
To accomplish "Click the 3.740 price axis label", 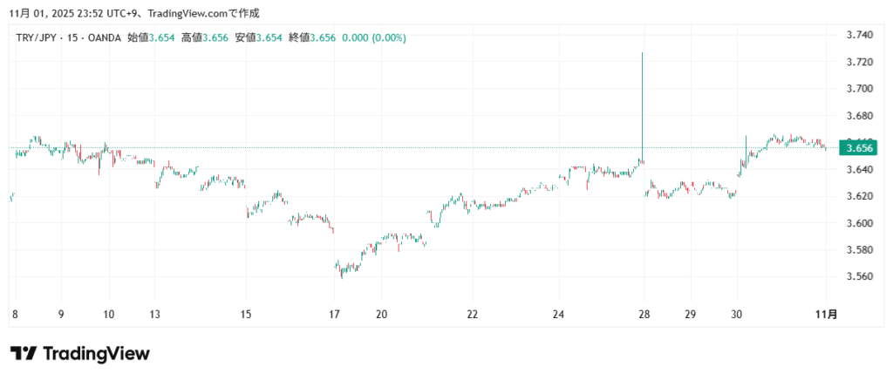I will click(x=860, y=35).
